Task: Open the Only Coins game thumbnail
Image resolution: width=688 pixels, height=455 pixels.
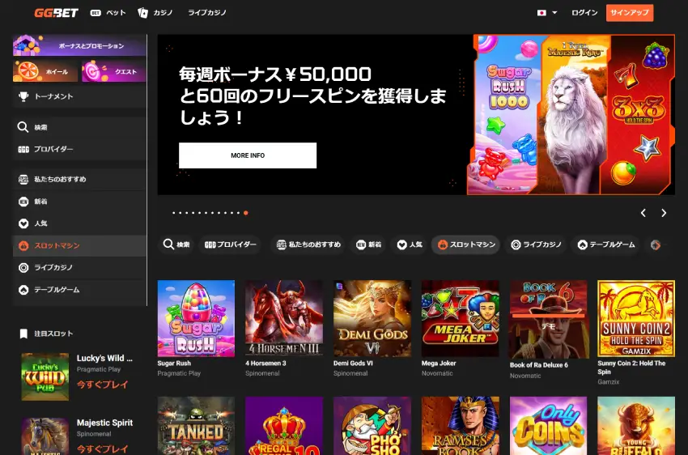Action: pyautogui.click(x=549, y=426)
